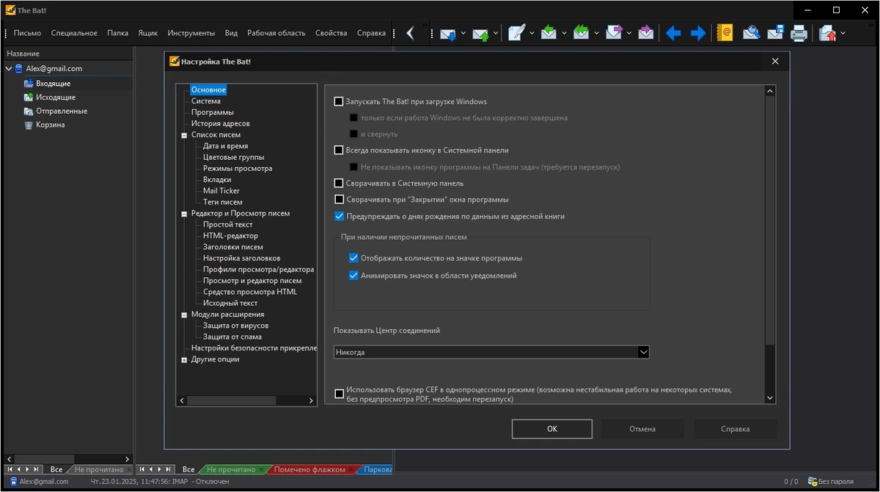Click the blue left arrow icon
This screenshot has width=880, height=492.
(x=672, y=33)
